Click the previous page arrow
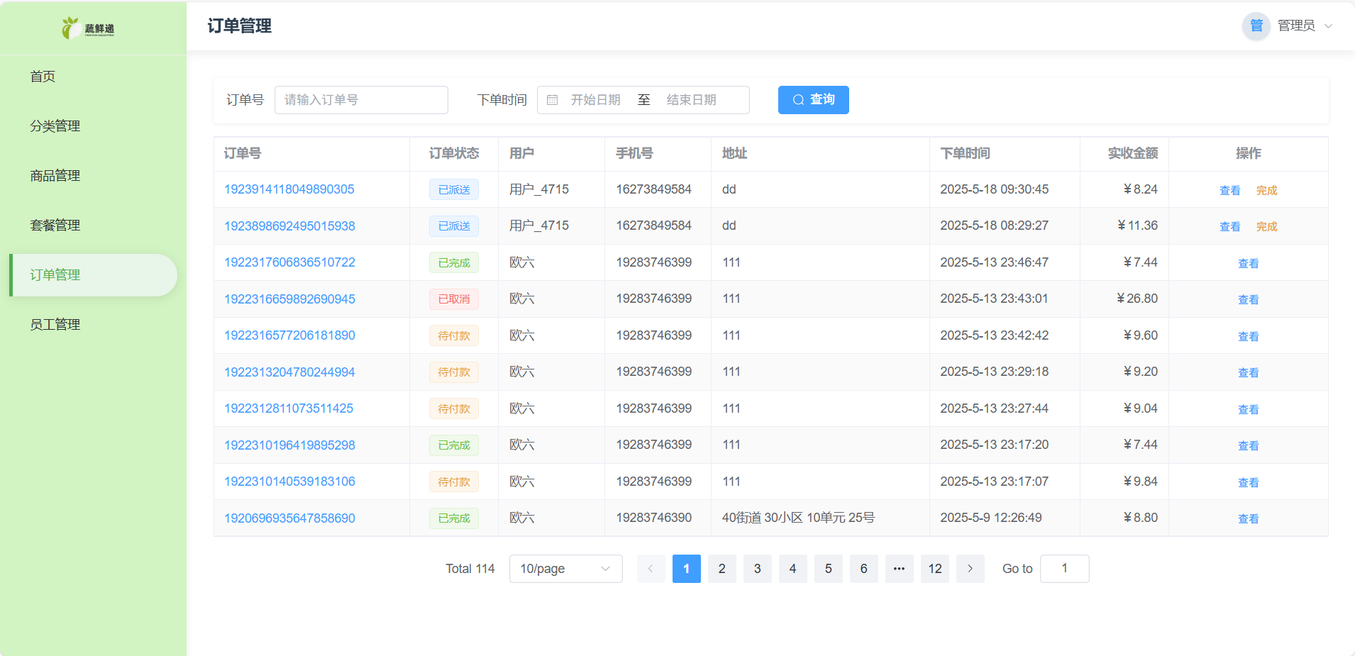 (x=651, y=569)
